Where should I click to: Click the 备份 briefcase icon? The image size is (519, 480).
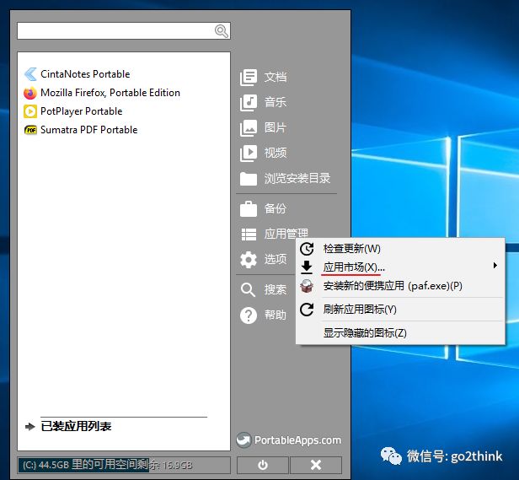pyautogui.click(x=249, y=209)
